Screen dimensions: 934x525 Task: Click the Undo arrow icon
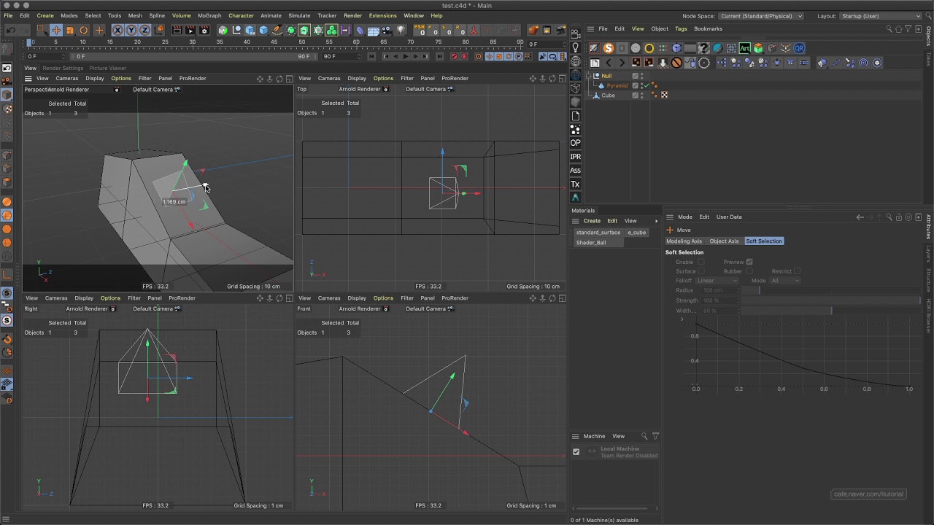pyautogui.click(x=11, y=30)
